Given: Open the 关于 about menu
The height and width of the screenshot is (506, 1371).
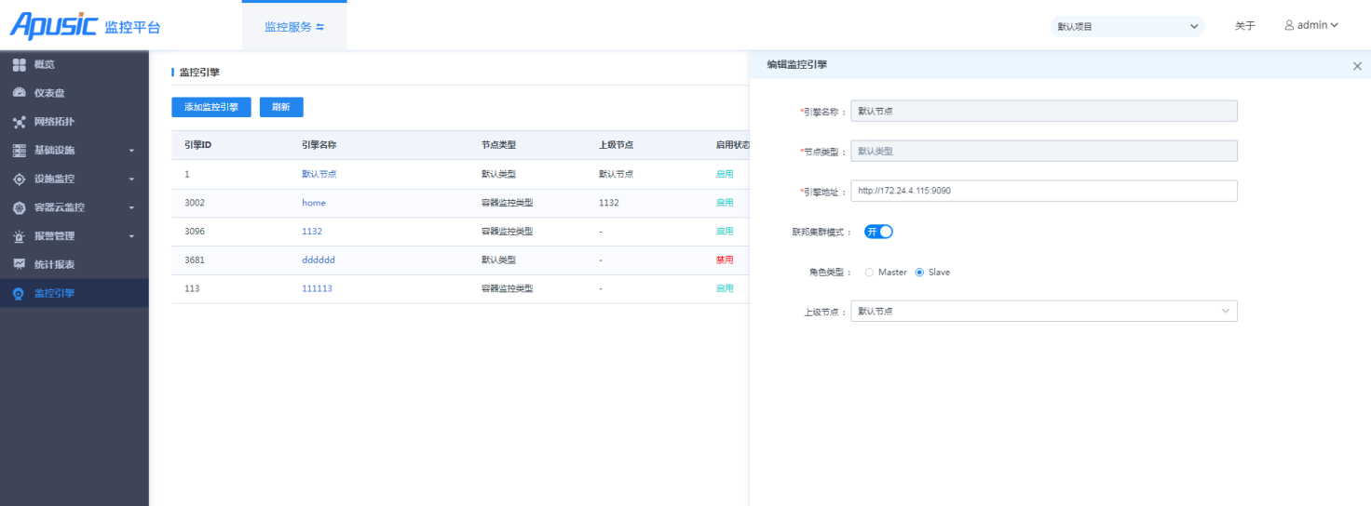Looking at the screenshot, I should point(1245,26).
